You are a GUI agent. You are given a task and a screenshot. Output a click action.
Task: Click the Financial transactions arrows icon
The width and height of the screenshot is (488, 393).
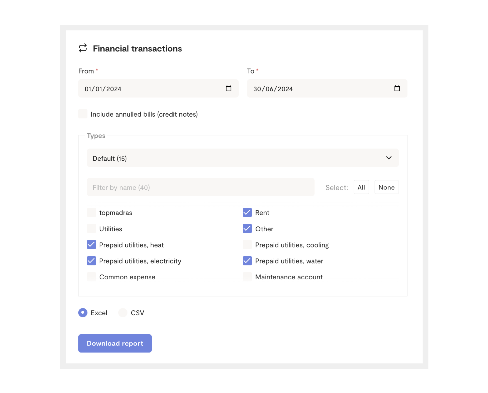(83, 48)
